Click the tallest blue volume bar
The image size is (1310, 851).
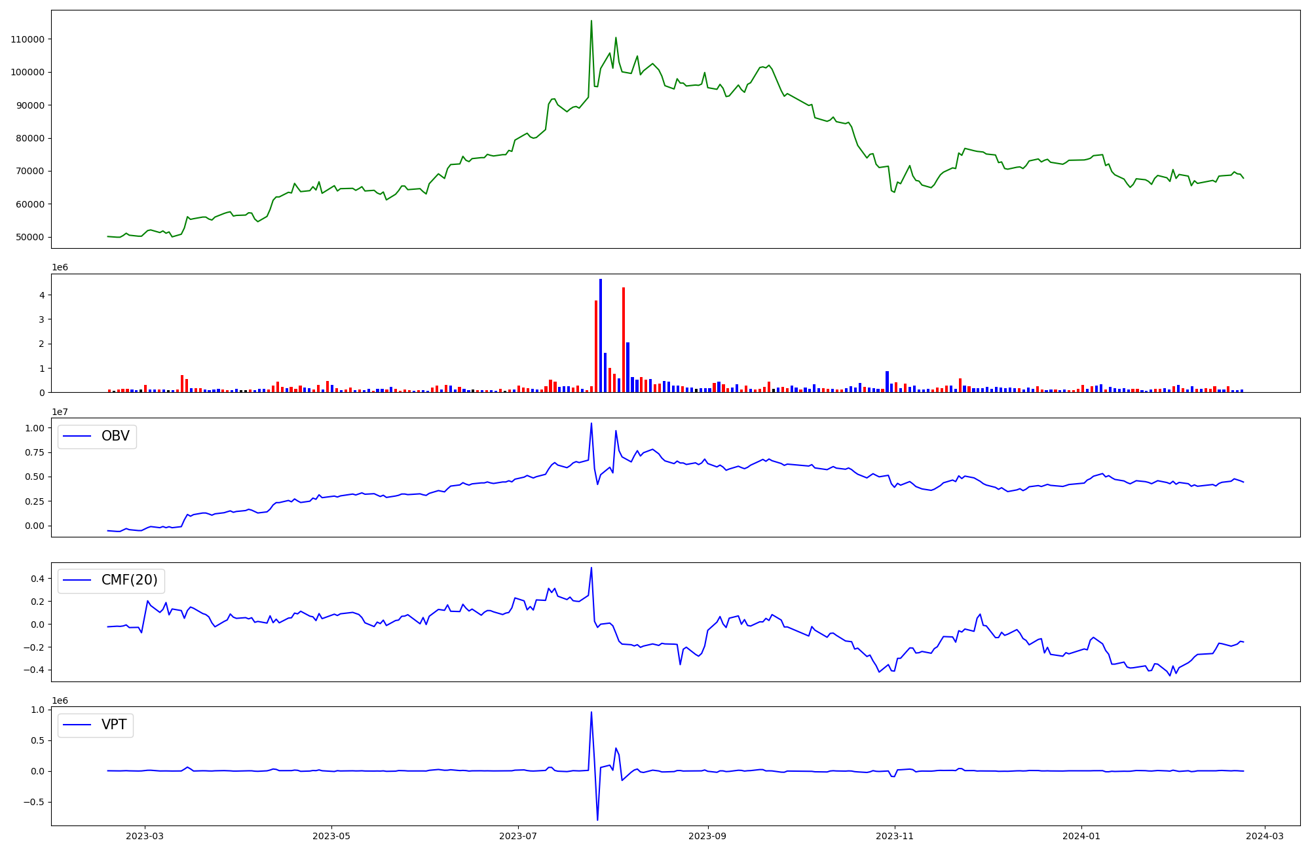601,334
